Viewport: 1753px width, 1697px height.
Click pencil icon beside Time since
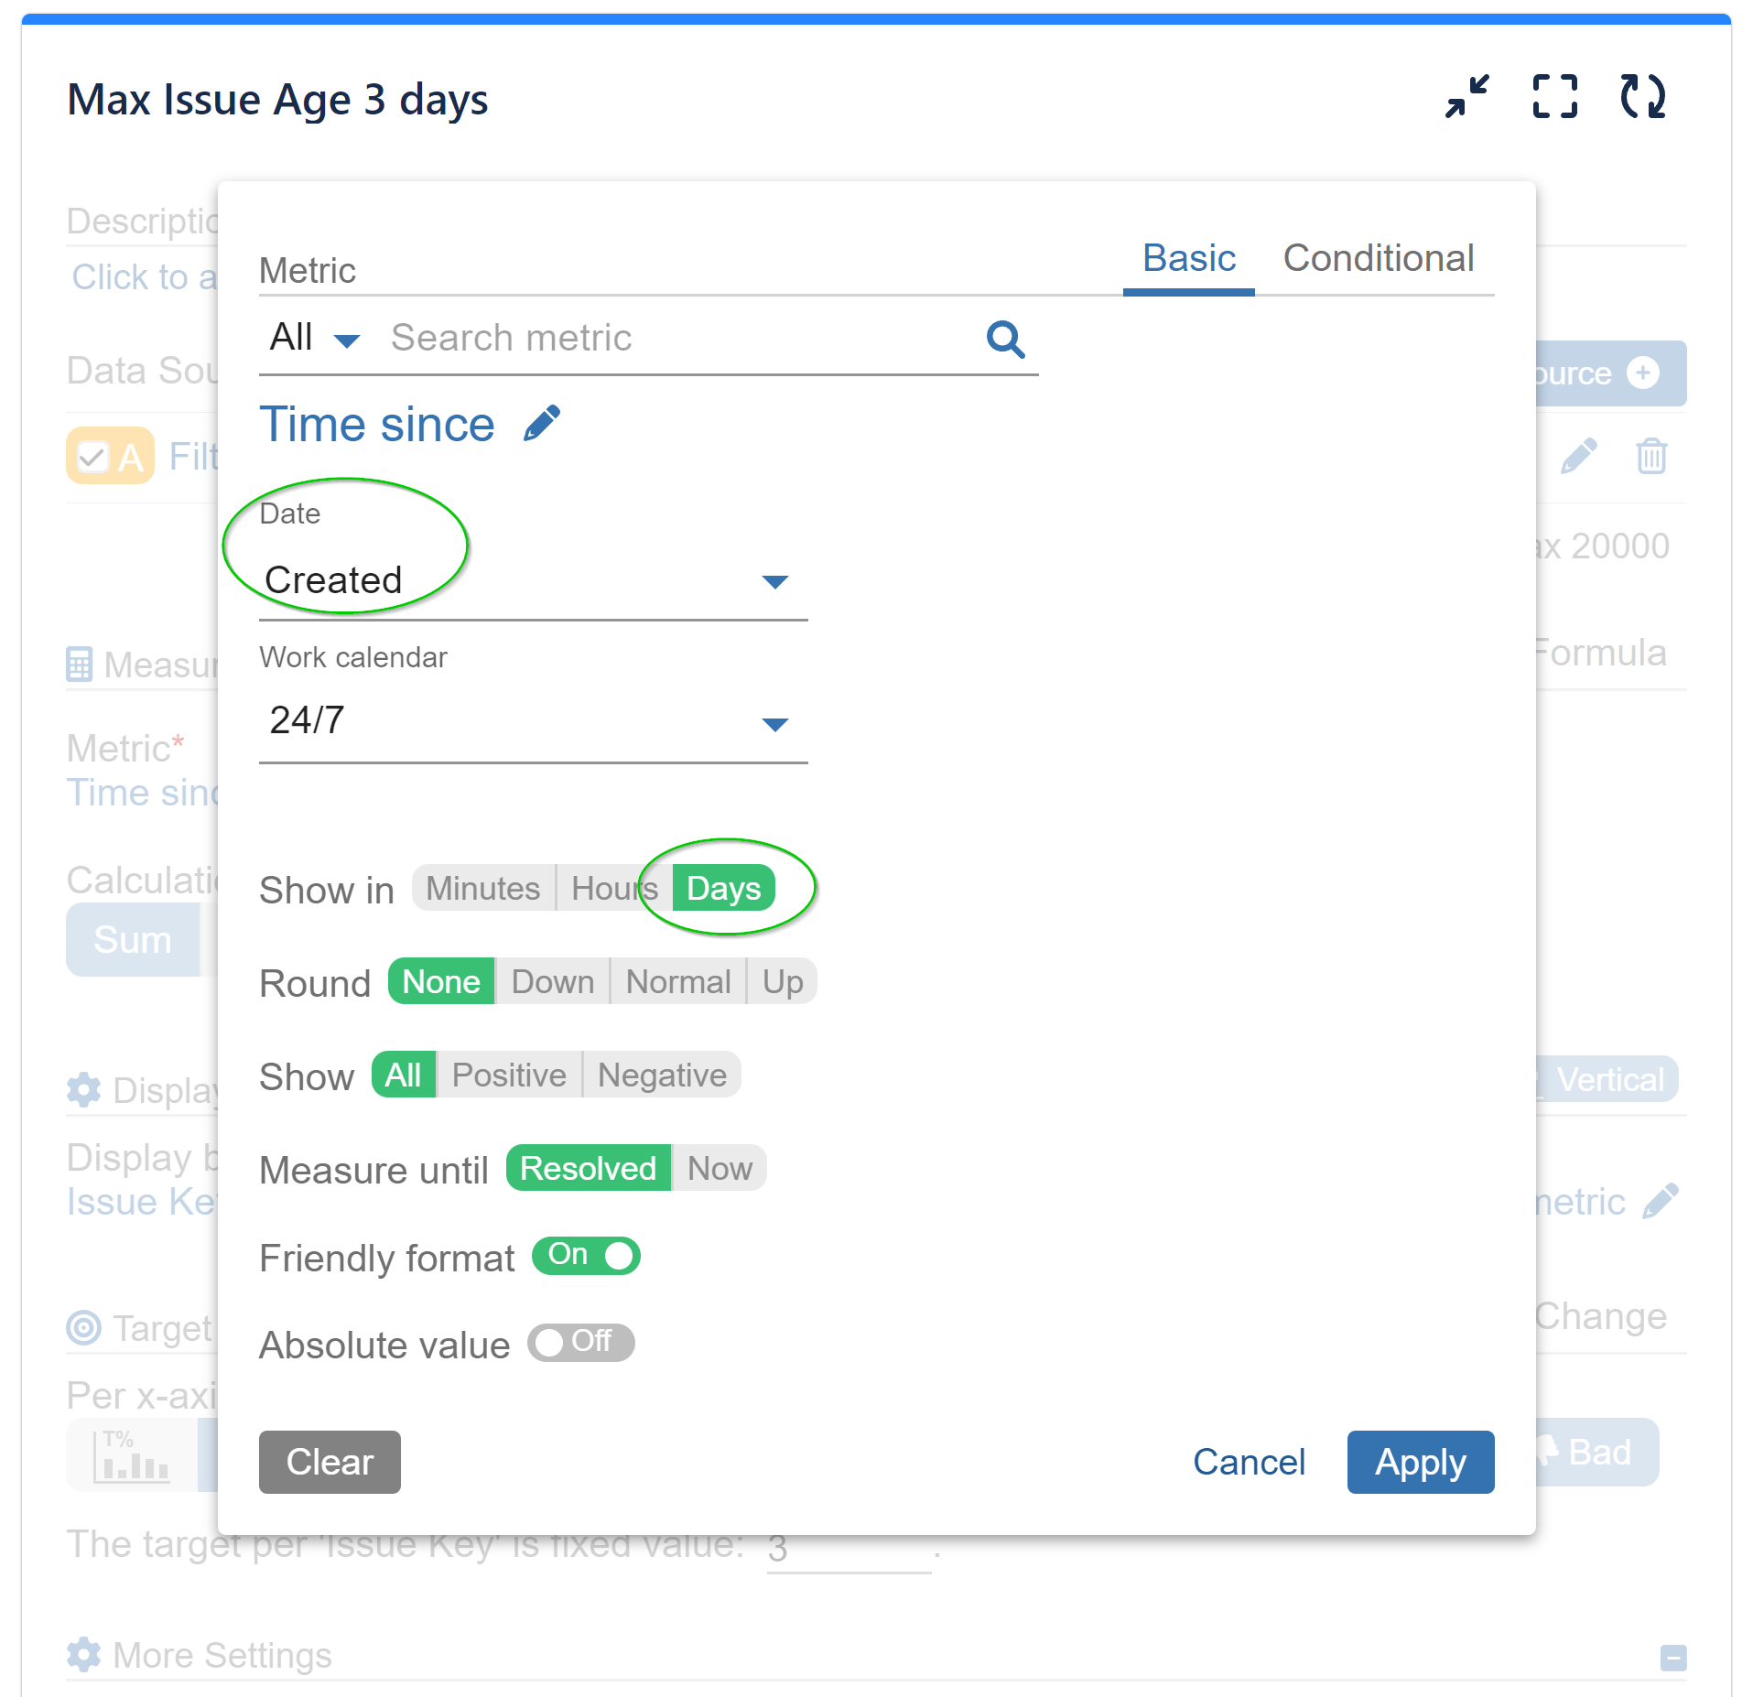click(542, 424)
